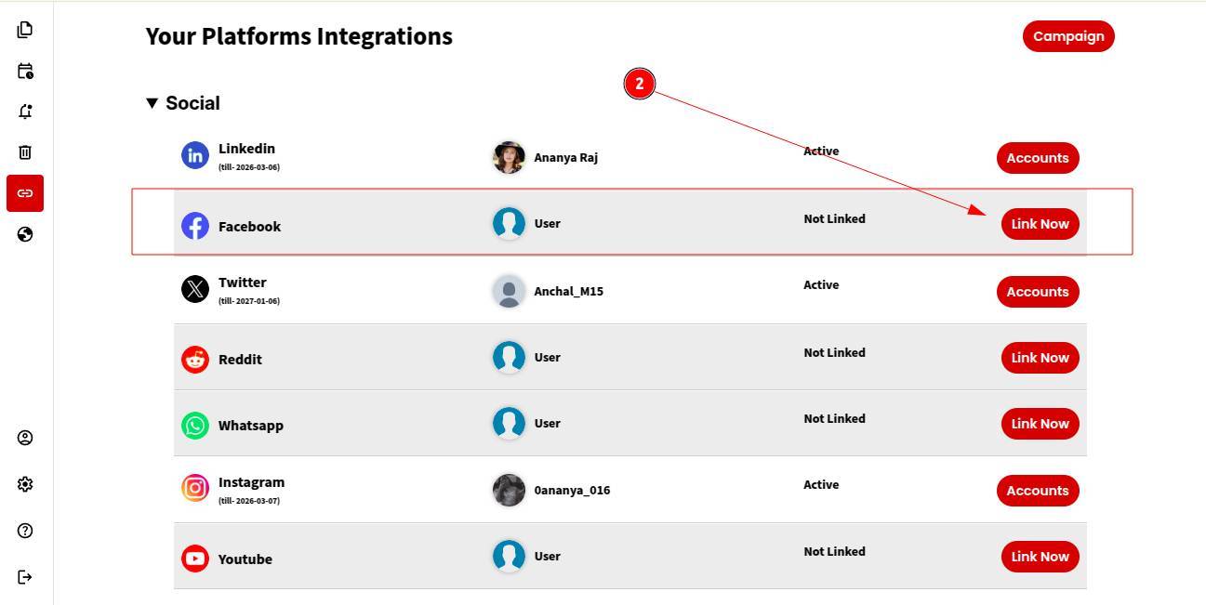Click Ananya Raj profile picture
The width and height of the screenshot is (1206, 605).
tap(509, 157)
